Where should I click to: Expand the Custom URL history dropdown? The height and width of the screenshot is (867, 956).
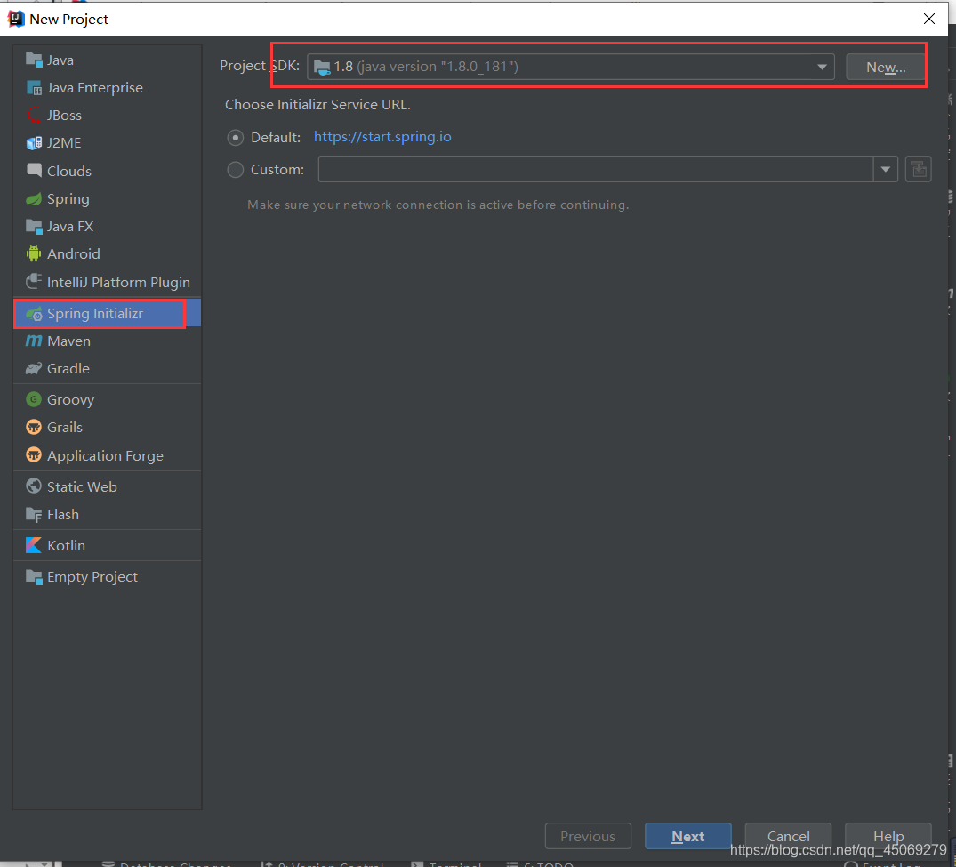click(885, 169)
